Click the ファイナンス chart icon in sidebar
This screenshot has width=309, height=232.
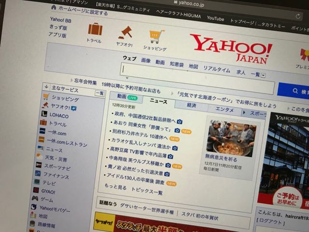[x=38, y=173]
